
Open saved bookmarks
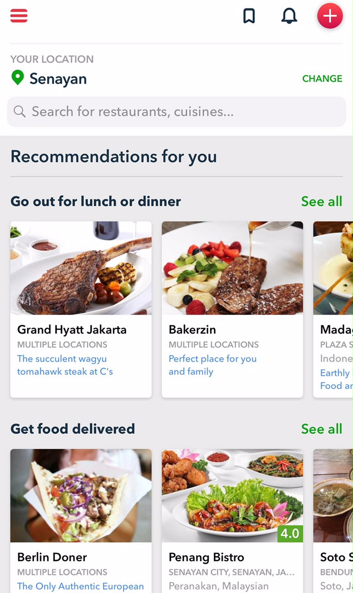249,16
